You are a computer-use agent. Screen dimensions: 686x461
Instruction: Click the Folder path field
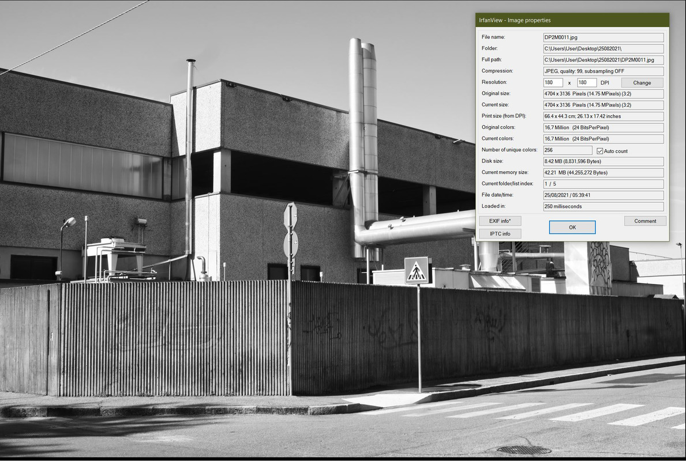pyautogui.click(x=603, y=49)
